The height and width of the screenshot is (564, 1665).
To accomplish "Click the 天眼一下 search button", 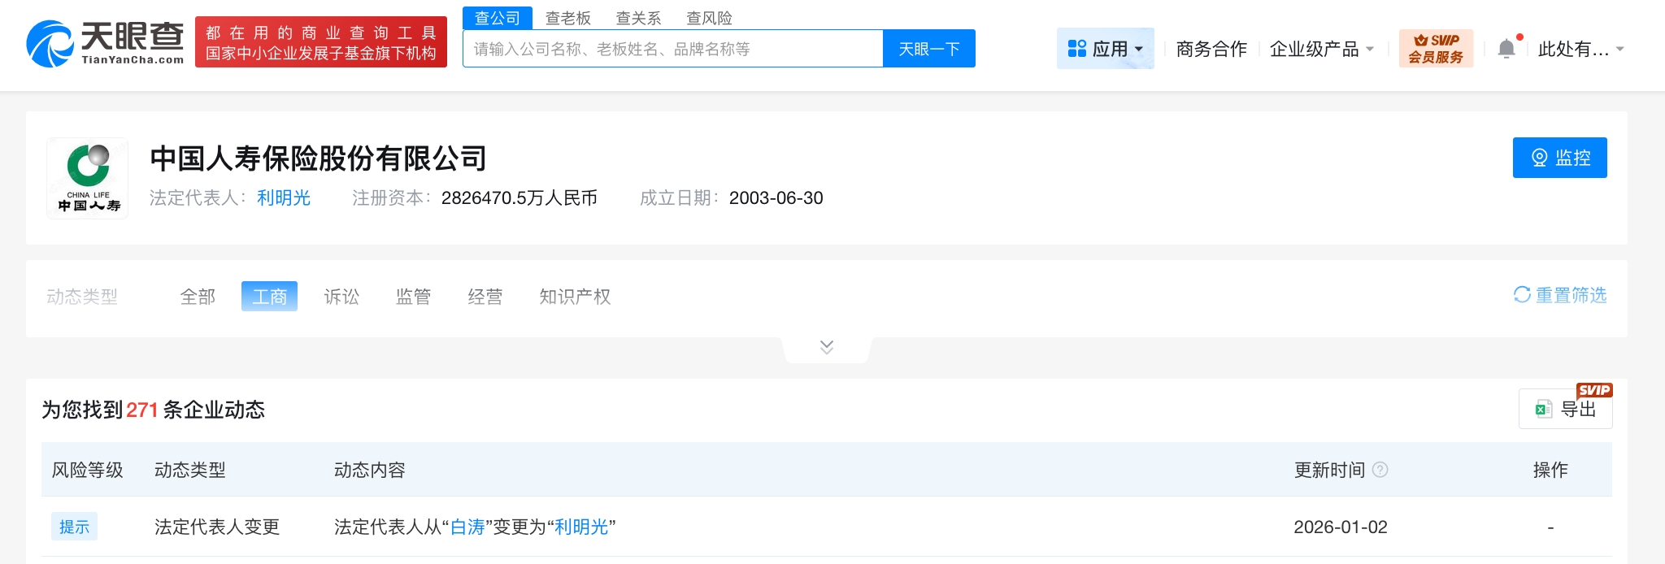I will pos(929,49).
